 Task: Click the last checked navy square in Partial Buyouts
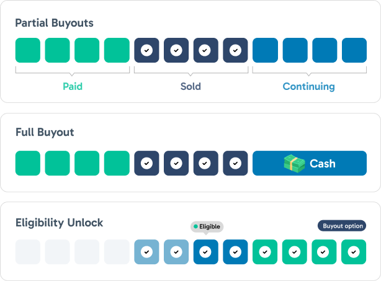[x=235, y=50]
